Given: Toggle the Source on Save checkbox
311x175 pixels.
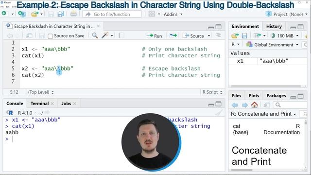Looking at the screenshot, I should point(51,36).
